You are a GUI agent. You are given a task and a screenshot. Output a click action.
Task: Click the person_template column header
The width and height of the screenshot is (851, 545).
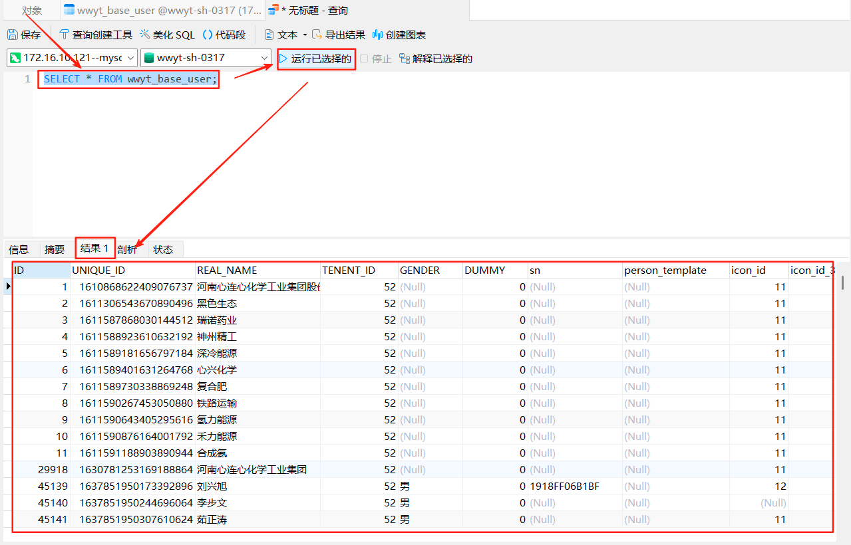pos(676,271)
